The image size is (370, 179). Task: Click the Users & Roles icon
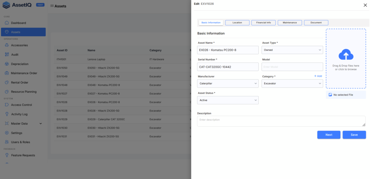point(7,142)
